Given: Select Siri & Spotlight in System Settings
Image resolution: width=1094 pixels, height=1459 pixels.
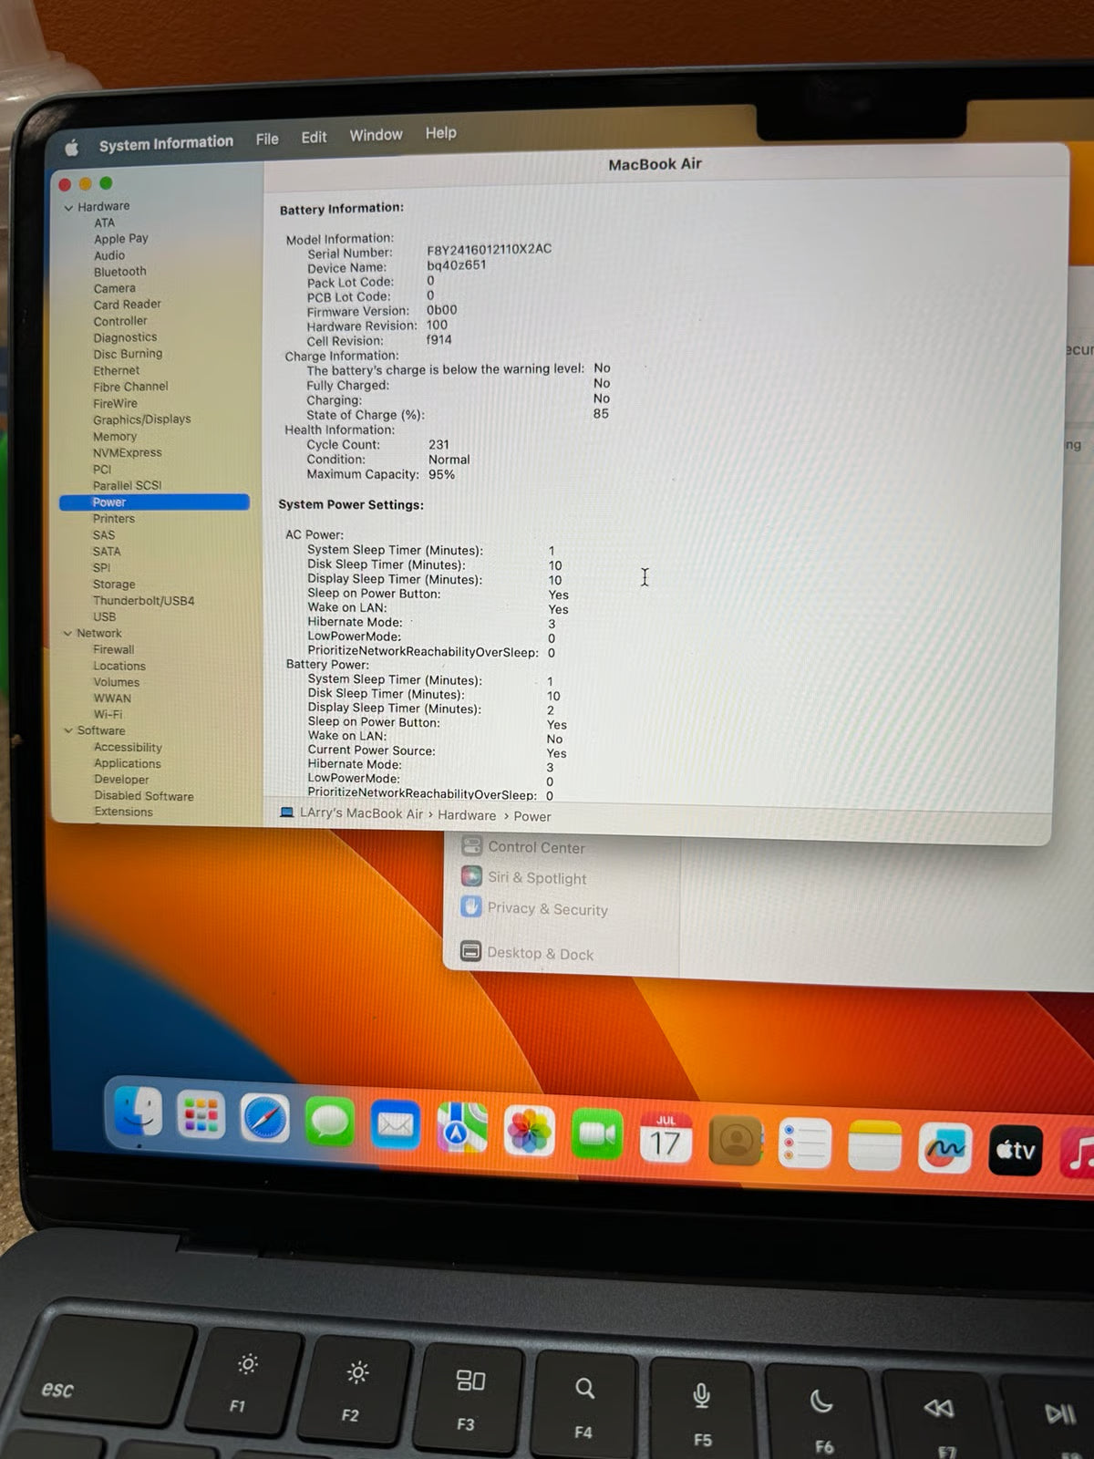Looking at the screenshot, I should click(x=537, y=878).
